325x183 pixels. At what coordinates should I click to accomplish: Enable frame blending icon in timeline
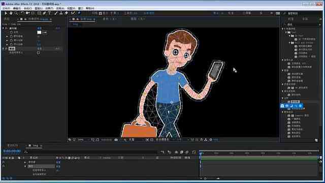click(182, 152)
